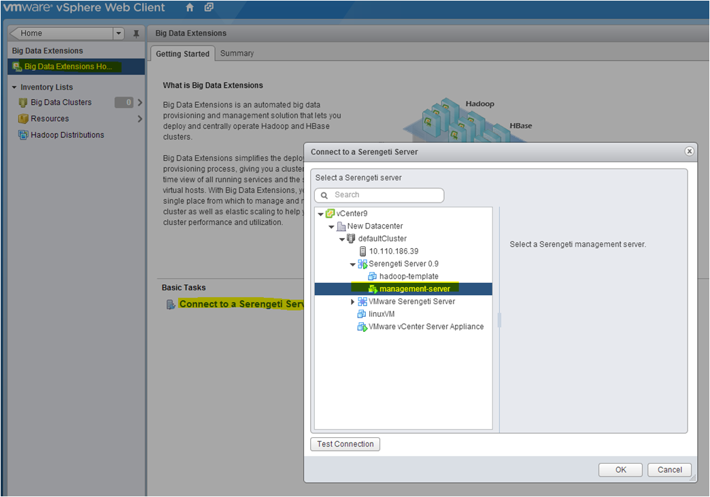Focus the Serengeti server search field
The image size is (710, 497).
pyautogui.click(x=379, y=195)
